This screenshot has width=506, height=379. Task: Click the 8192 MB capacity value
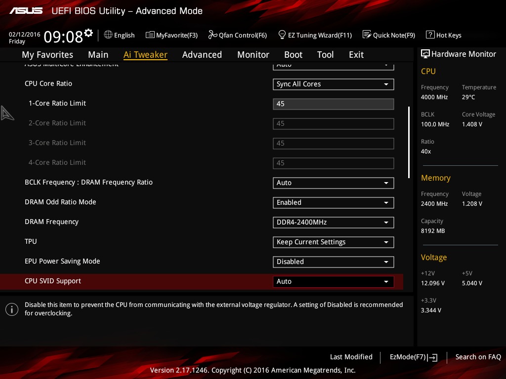tap(433, 231)
